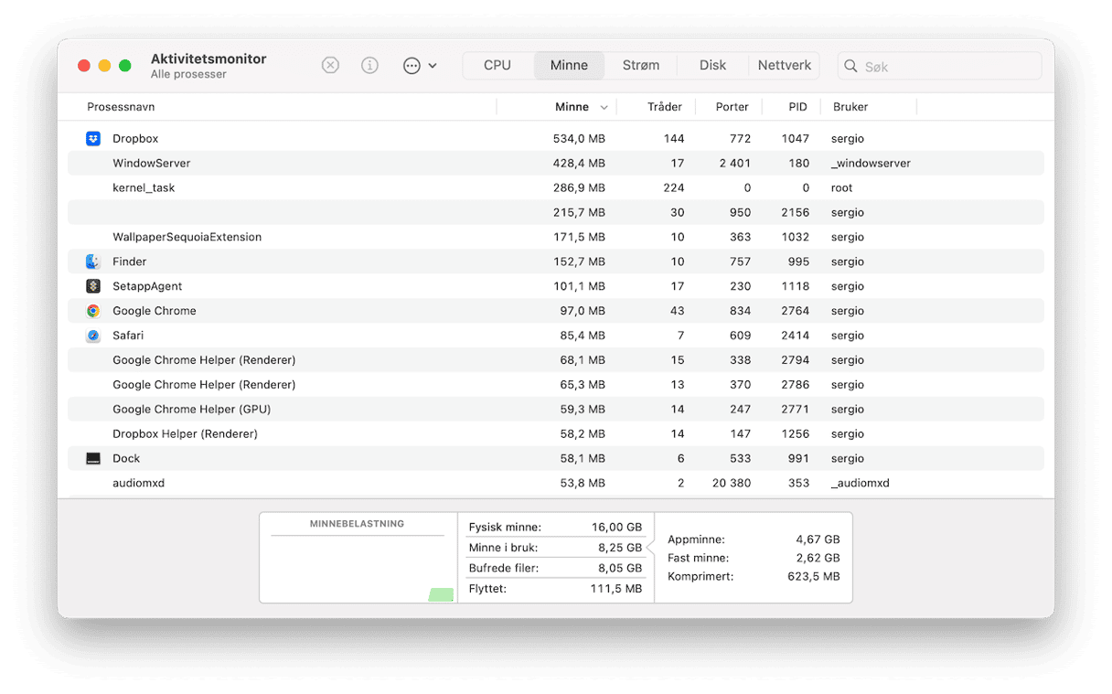
Task: Click the 534,0 MB memory value
Action: point(579,139)
